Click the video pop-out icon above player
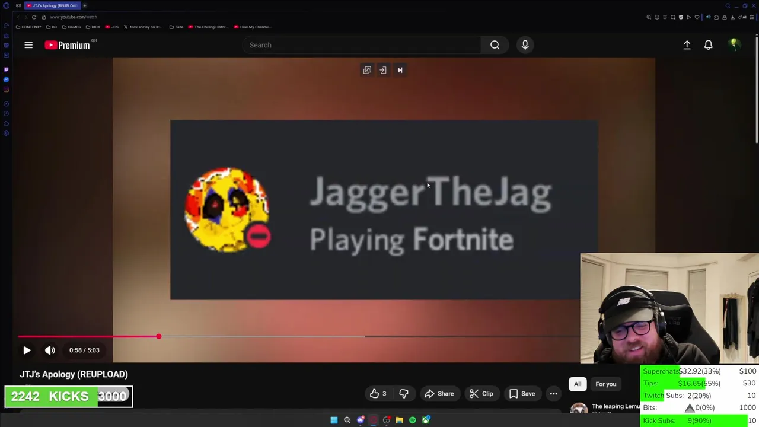 point(367,70)
